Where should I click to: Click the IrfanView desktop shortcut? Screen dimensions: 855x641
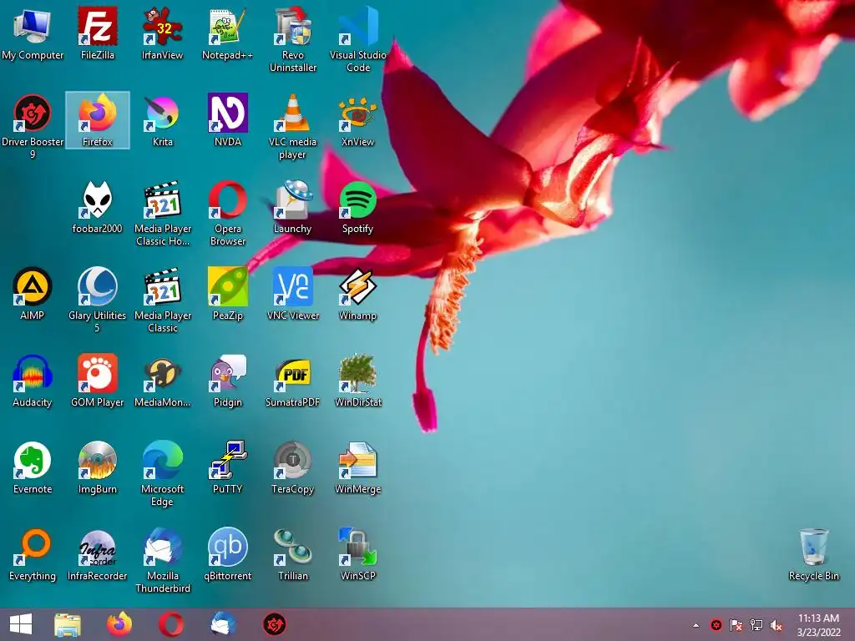click(x=163, y=33)
